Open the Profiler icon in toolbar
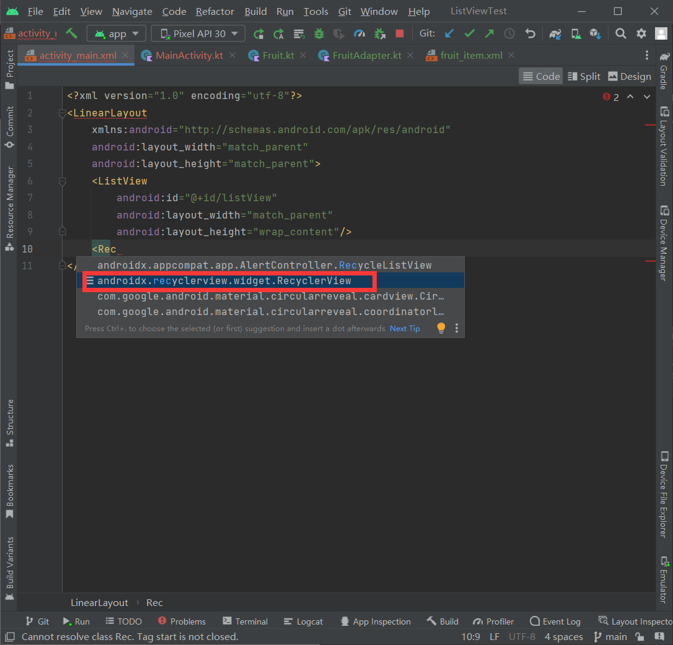 pyautogui.click(x=359, y=33)
